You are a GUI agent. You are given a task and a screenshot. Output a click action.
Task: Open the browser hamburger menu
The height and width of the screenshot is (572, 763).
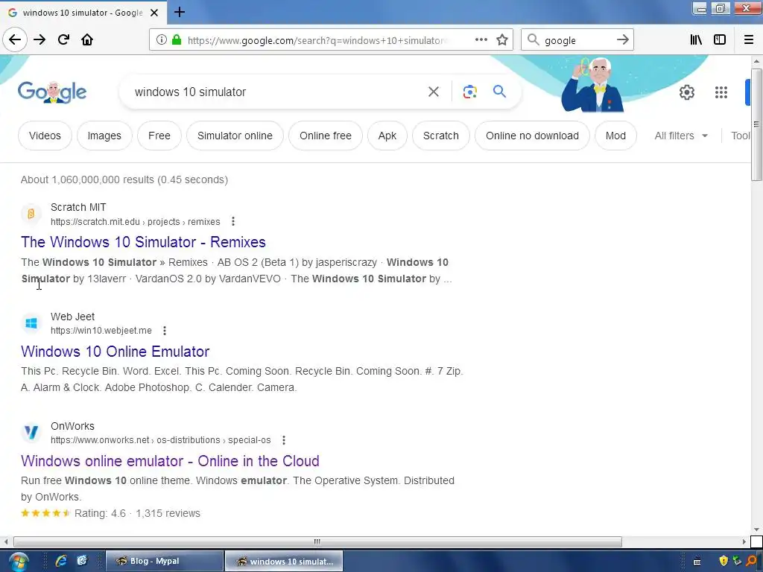(749, 40)
